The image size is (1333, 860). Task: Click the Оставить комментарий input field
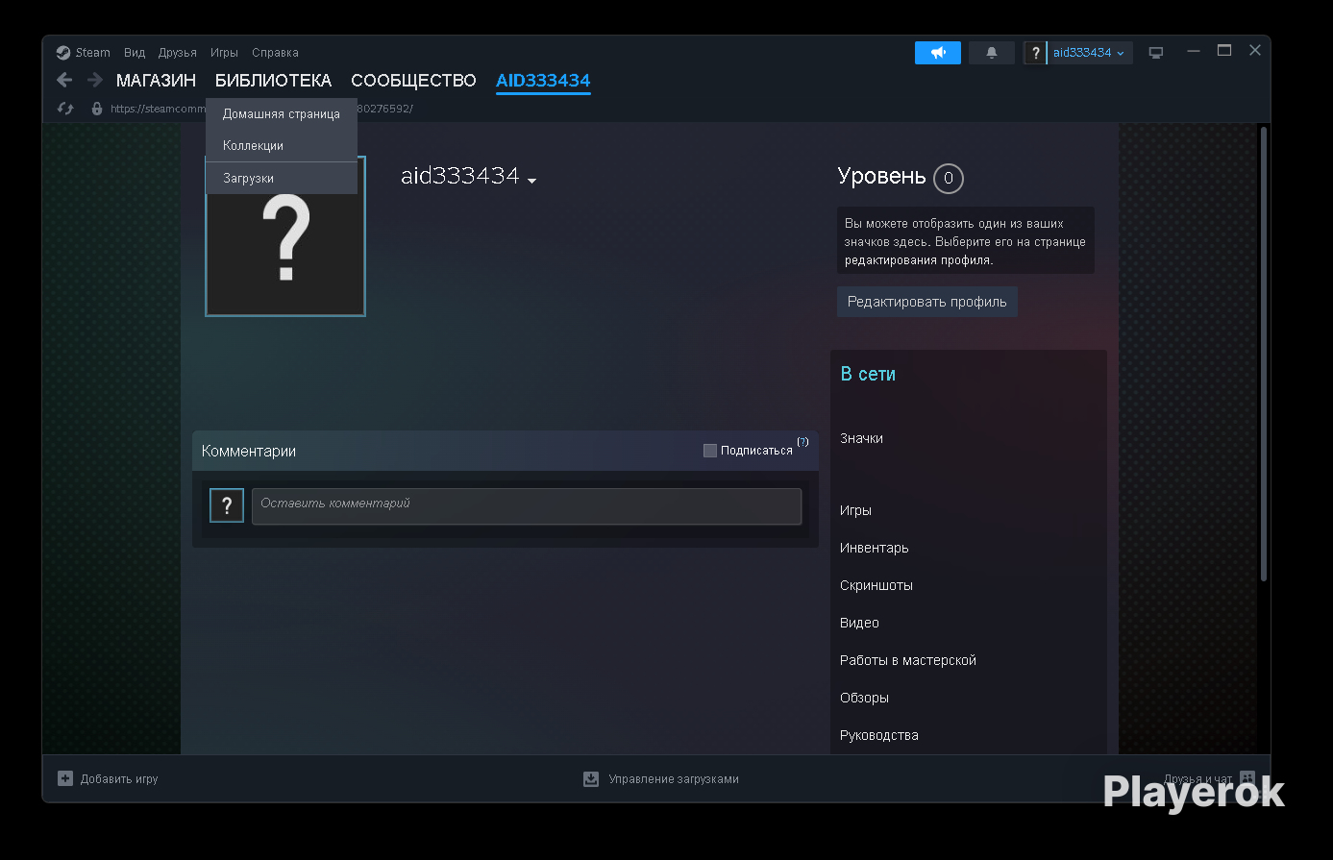click(x=527, y=506)
